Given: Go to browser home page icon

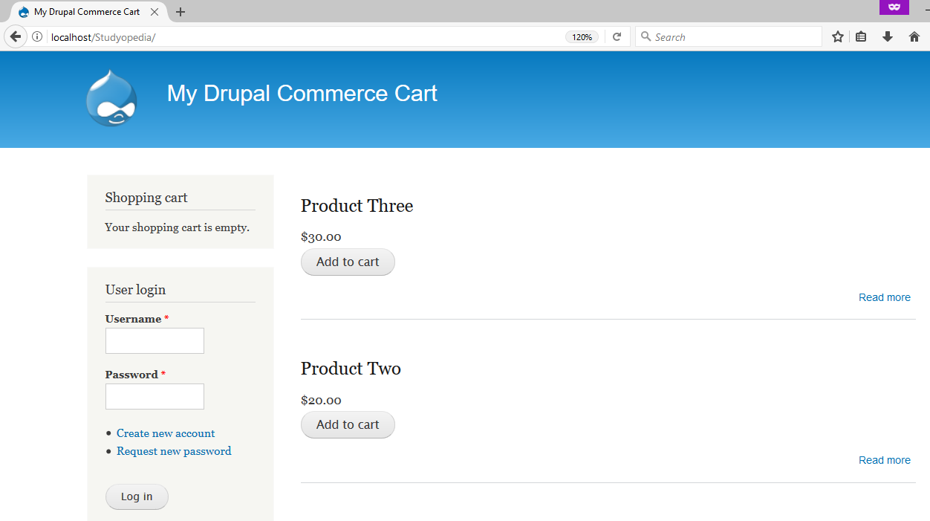Looking at the screenshot, I should tap(914, 36).
